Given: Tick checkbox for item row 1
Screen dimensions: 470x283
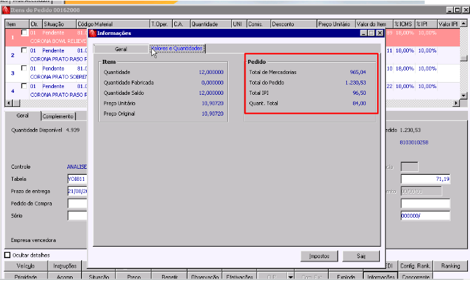Looking at the screenshot, I should pyautogui.click(x=24, y=32).
